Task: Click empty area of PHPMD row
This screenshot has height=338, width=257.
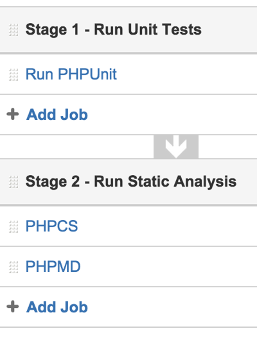Action: tap(168, 267)
